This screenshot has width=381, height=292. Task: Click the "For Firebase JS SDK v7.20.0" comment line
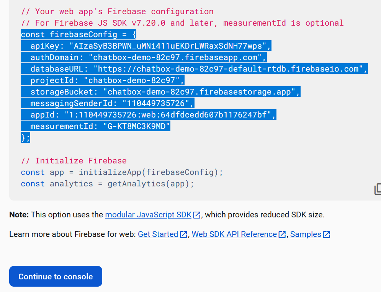[182, 23]
